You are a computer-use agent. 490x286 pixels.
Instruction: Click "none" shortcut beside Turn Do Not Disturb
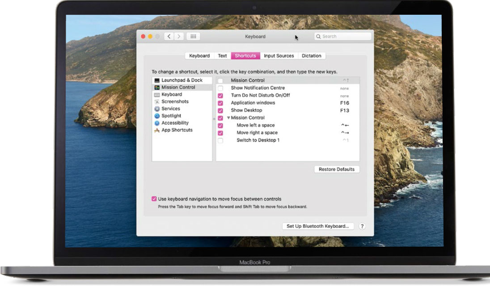click(x=344, y=96)
